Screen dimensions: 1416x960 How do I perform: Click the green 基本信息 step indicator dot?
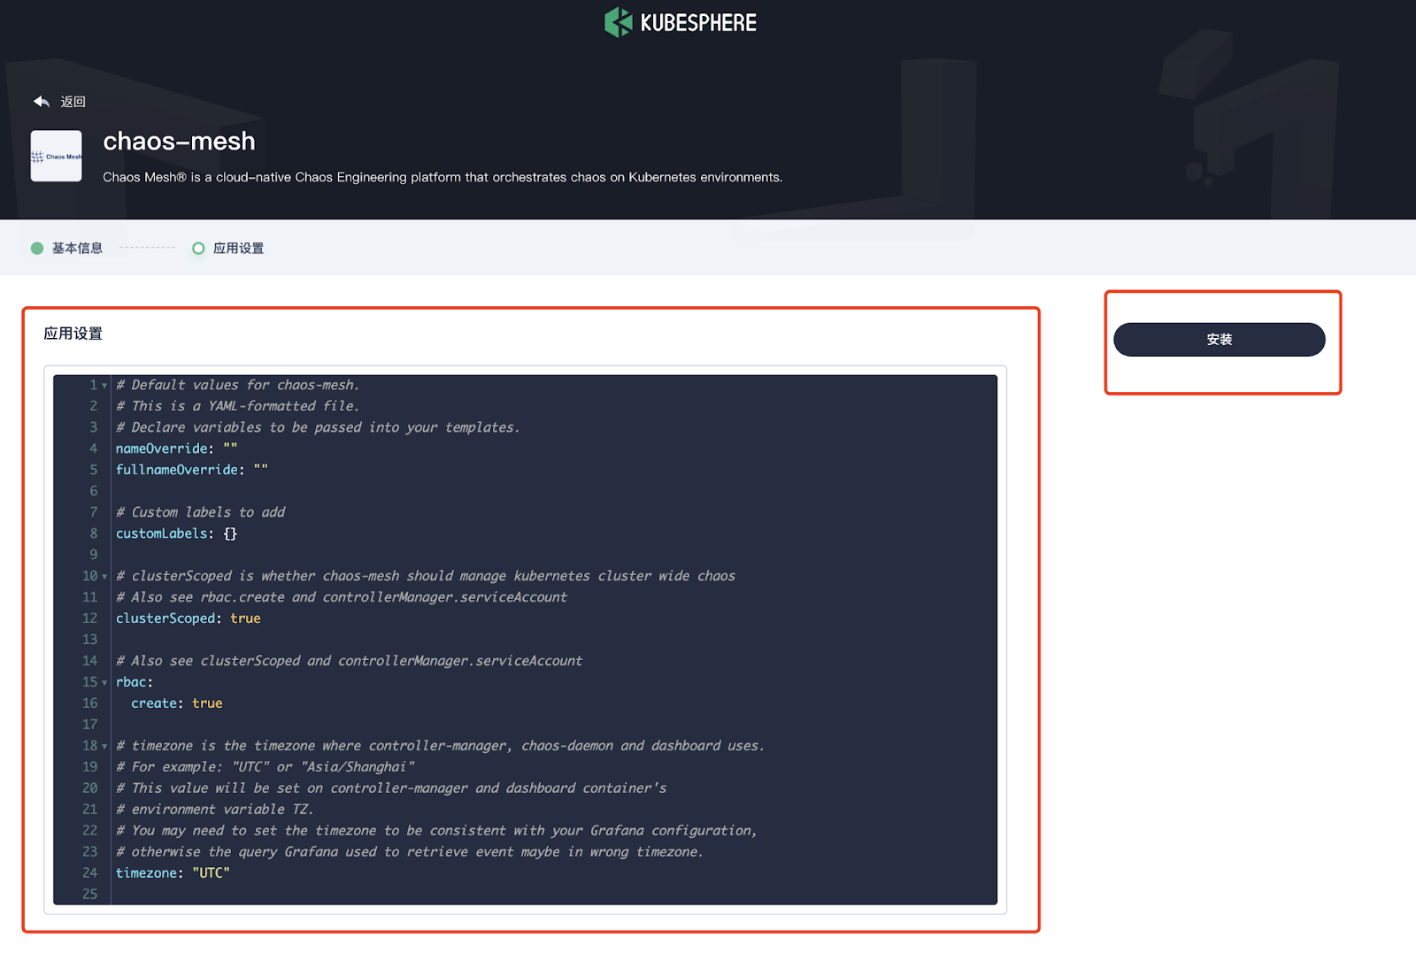37,248
